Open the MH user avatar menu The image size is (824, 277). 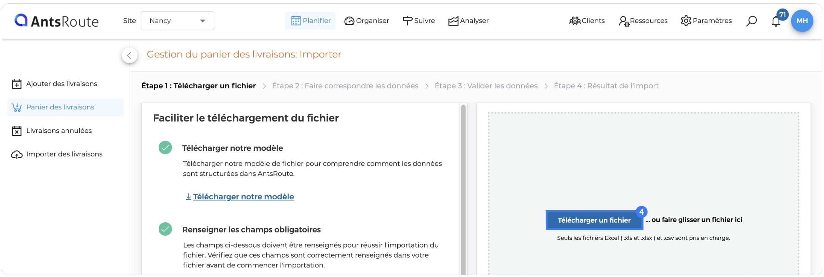802,21
